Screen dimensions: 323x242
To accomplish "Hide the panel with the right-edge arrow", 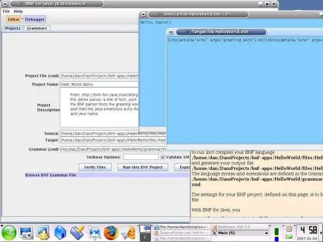I will point(321,233).
